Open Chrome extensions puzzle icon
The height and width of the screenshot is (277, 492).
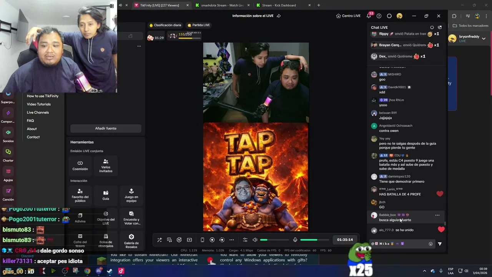(x=454, y=16)
